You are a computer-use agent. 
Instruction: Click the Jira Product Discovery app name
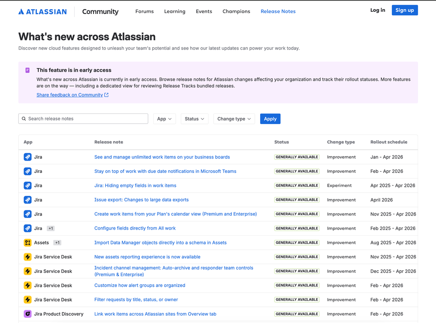coord(58,314)
